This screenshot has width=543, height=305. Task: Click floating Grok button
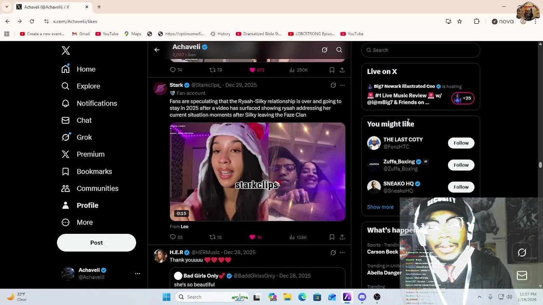tap(522, 253)
